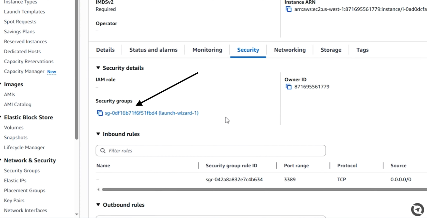Open Spot Requests in sidebar
This screenshot has width=427, height=218.
20,22
